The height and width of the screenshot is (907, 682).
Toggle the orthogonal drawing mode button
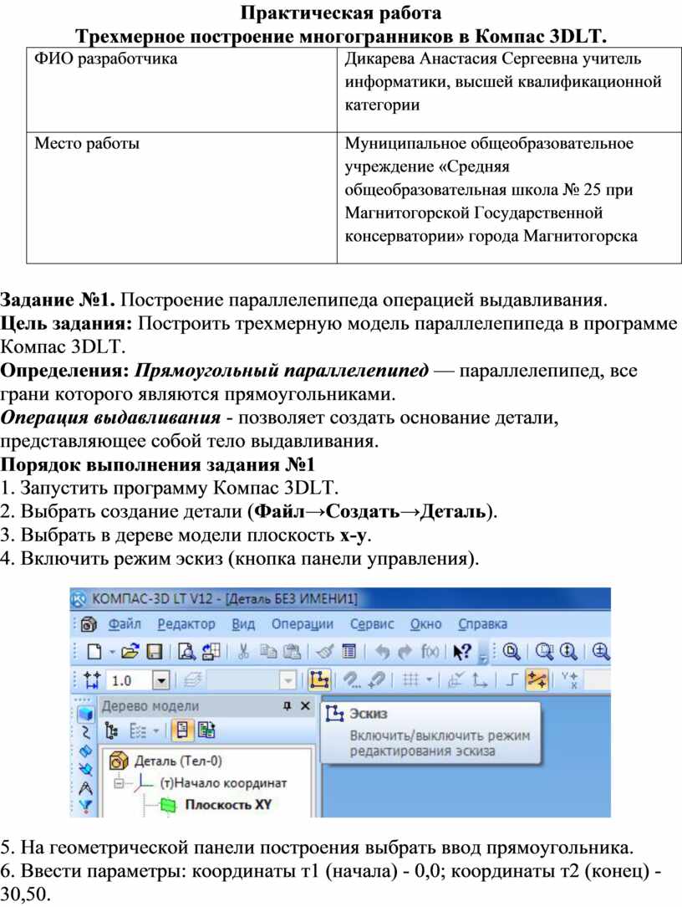click(x=511, y=680)
